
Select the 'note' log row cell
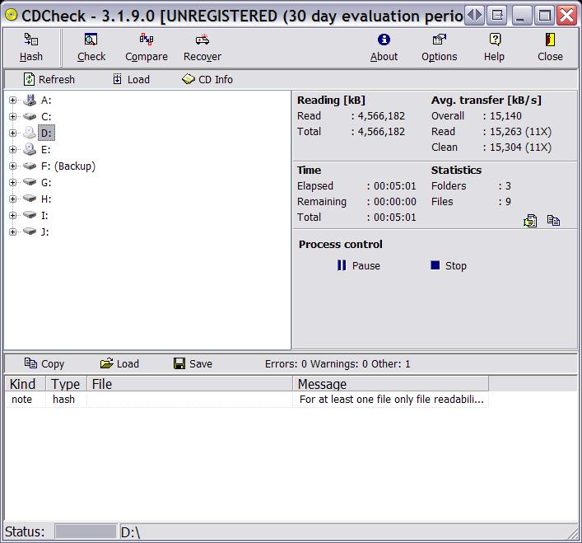point(22,400)
